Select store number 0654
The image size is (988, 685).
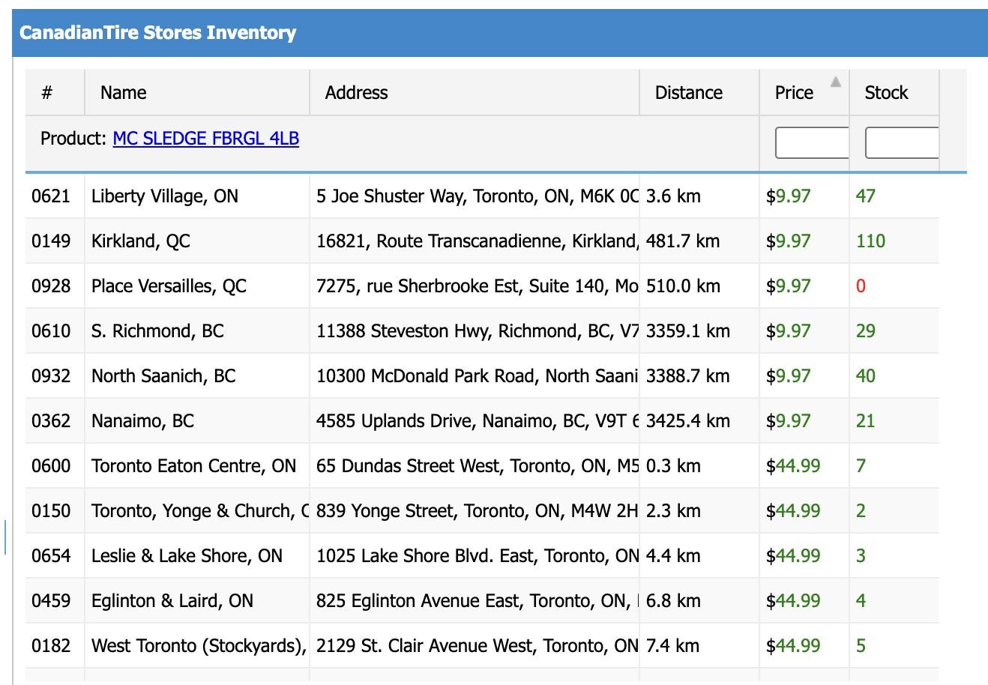pos(51,556)
